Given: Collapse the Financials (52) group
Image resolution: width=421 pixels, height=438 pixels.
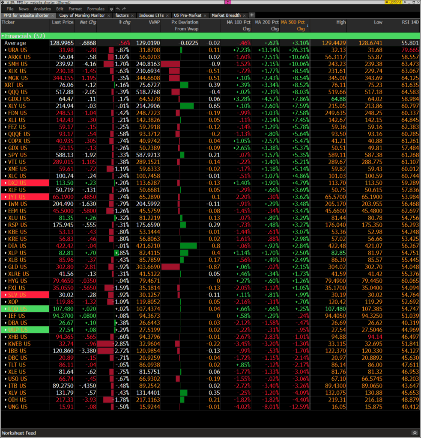Looking at the screenshot, I should [x=3, y=36].
